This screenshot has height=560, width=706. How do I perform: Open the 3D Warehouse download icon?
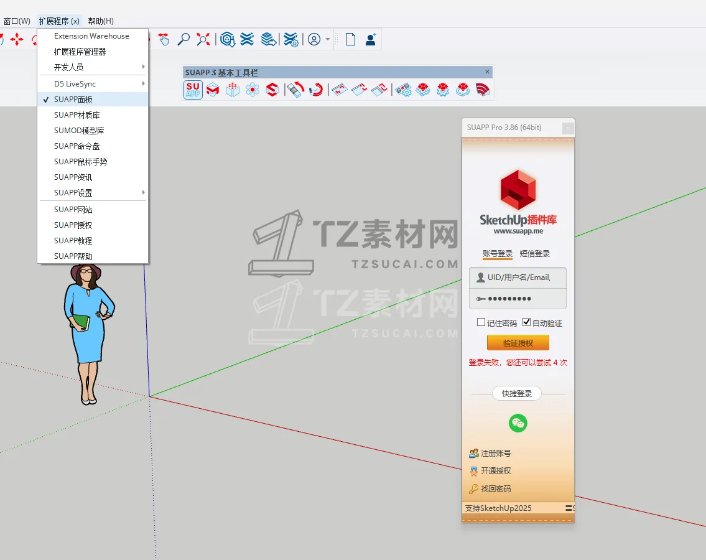[228, 40]
